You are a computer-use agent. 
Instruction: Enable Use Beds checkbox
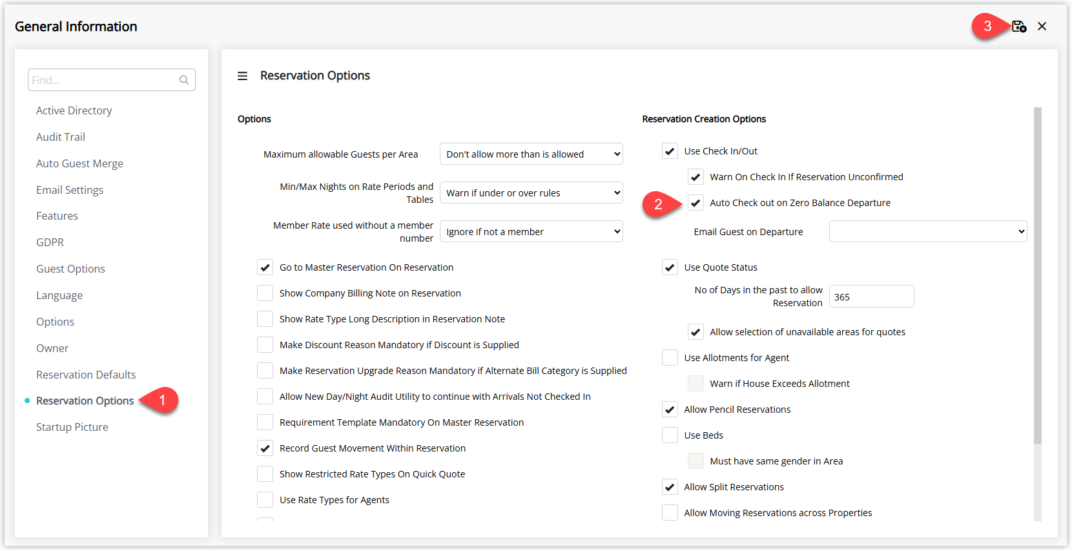(670, 435)
